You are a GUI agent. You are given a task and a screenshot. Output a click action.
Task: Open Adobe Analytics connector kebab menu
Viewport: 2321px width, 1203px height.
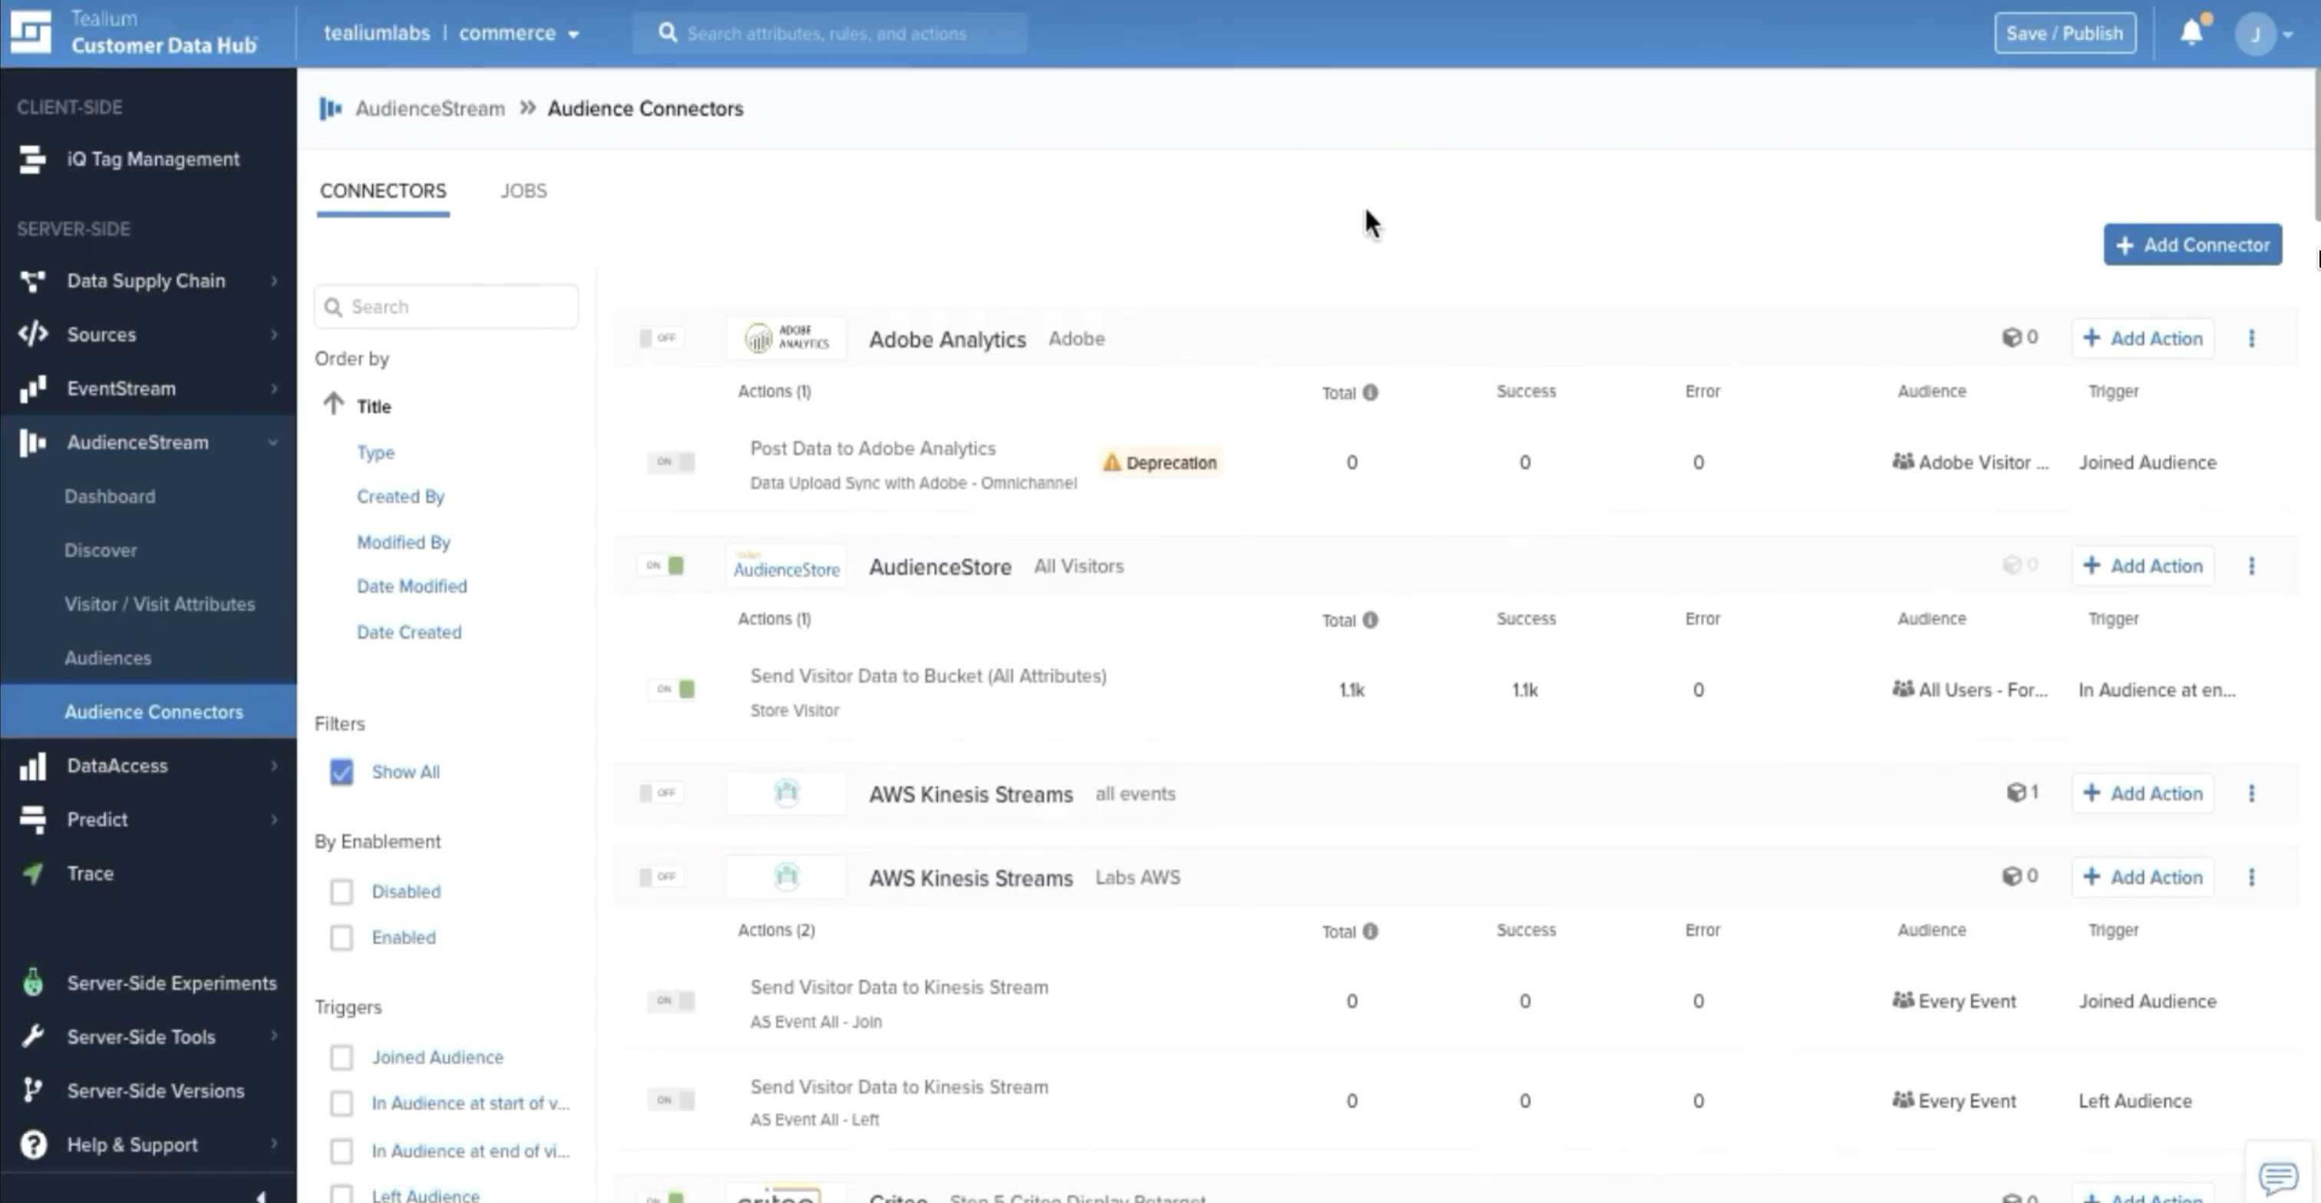[x=2252, y=338]
